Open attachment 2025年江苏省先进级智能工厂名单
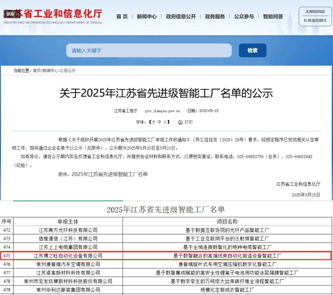 click(109, 174)
